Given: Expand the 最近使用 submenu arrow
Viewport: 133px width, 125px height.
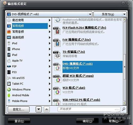Looking at the screenshot, I should point(50,20).
